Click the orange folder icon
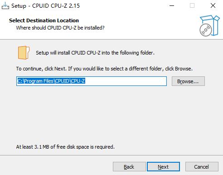 click(x=24, y=53)
